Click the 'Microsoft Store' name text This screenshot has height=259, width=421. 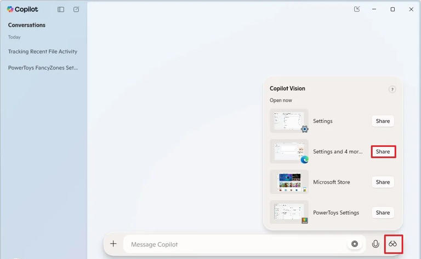pyautogui.click(x=331, y=182)
